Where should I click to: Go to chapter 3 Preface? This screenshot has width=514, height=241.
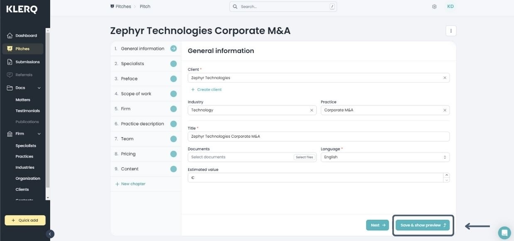click(x=146, y=79)
